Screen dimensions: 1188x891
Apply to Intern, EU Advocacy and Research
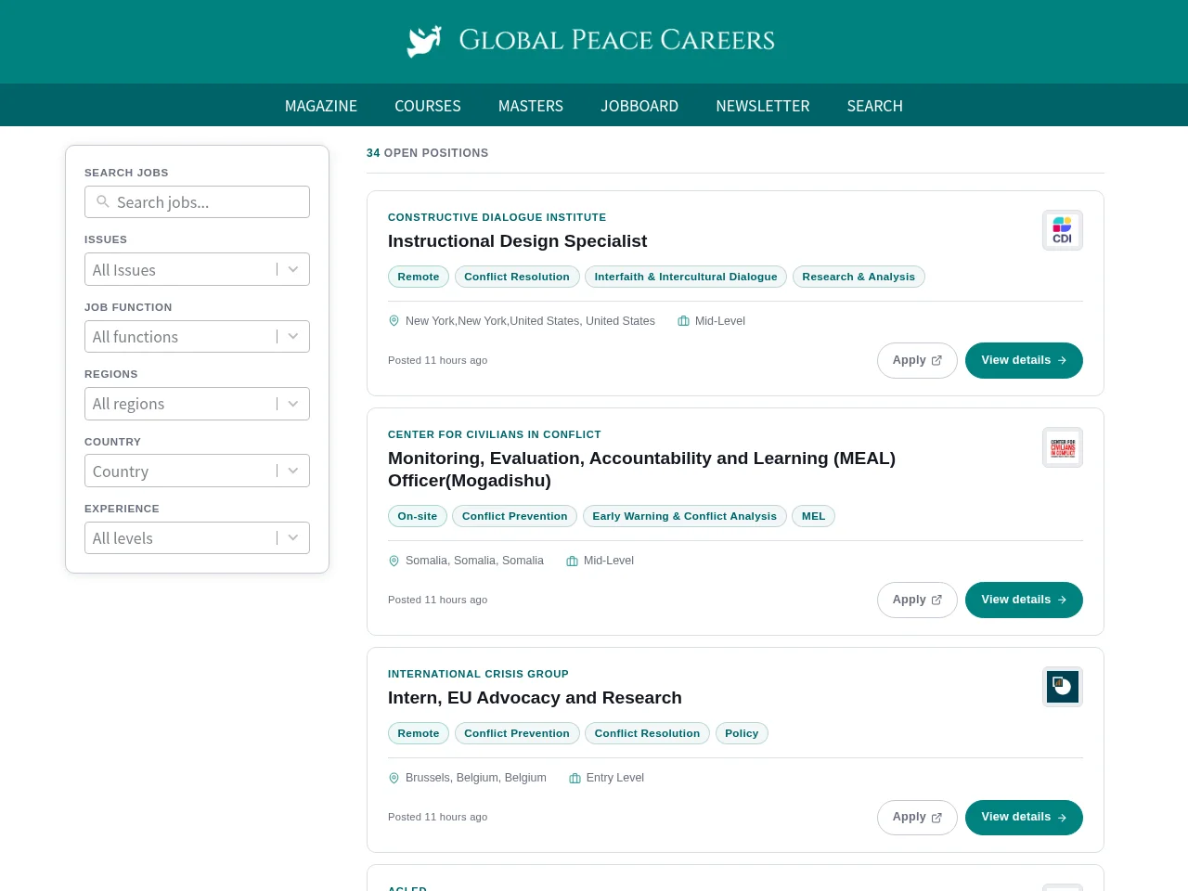[917, 817]
